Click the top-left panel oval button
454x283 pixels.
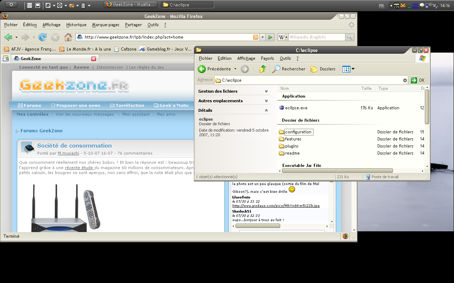pos(12,5)
